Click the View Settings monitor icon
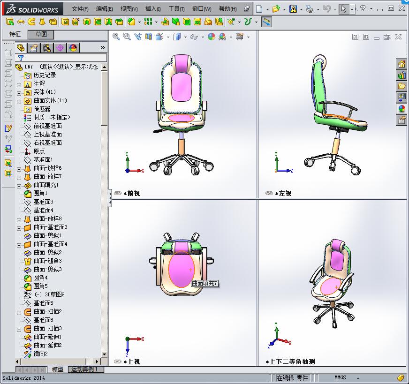The height and width of the screenshot is (384, 409). click(x=240, y=37)
